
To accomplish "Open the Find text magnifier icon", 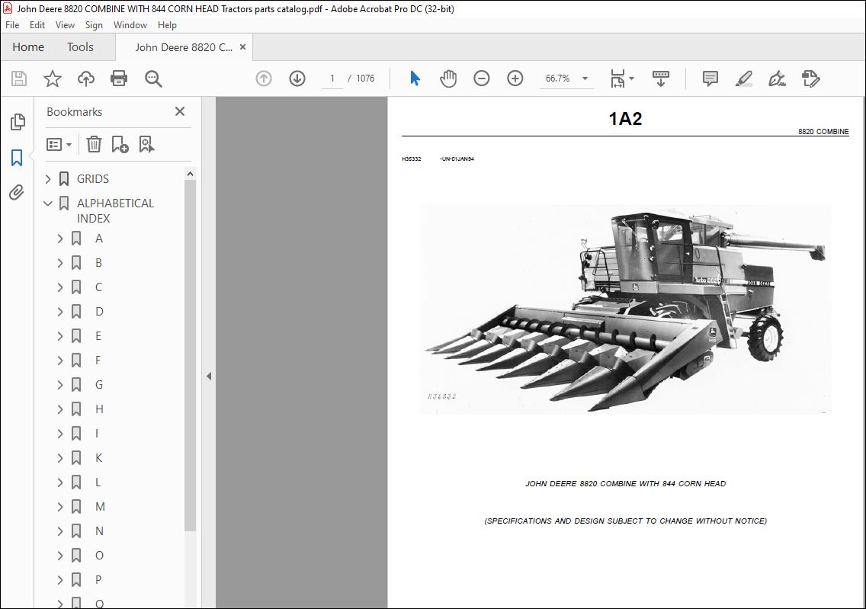I will pos(153,79).
